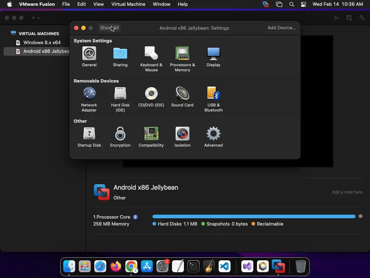Open Spotlight search in menu bar
The width and height of the screenshot is (370, 278).
[x=292, y=4]
